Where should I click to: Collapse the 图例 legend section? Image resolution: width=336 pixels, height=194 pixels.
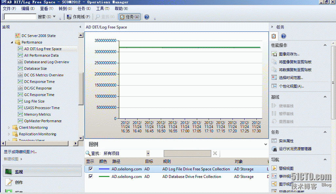[x=266, y=144]
